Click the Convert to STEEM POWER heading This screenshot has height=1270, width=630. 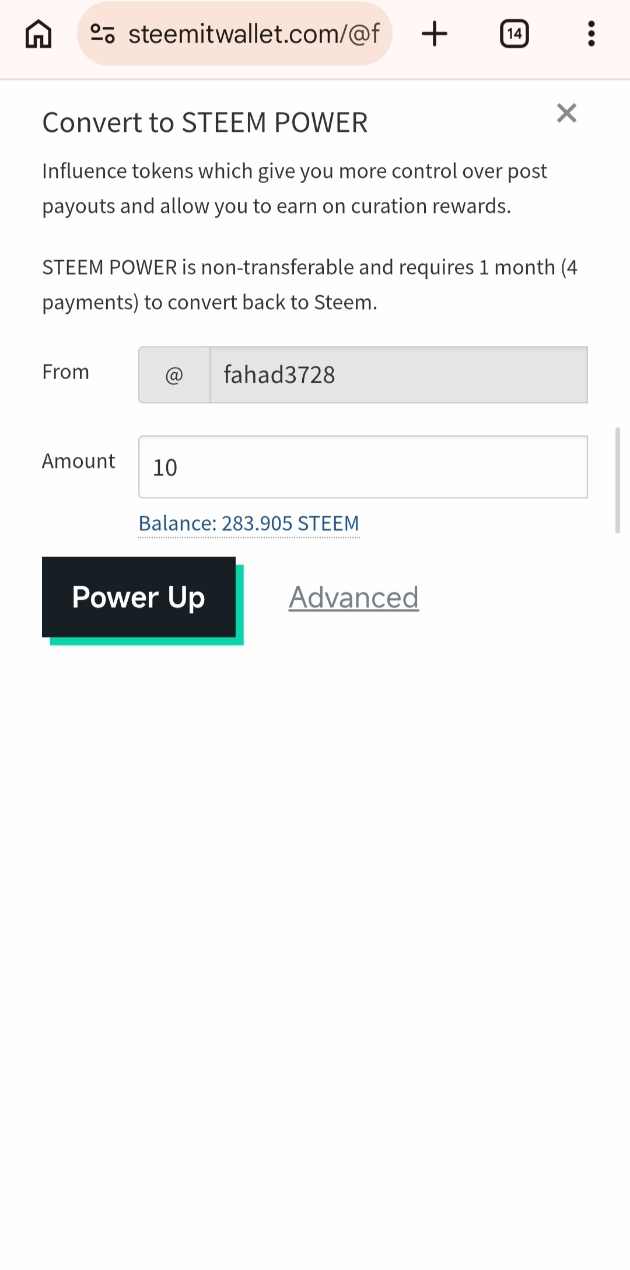tap(205, 123)
